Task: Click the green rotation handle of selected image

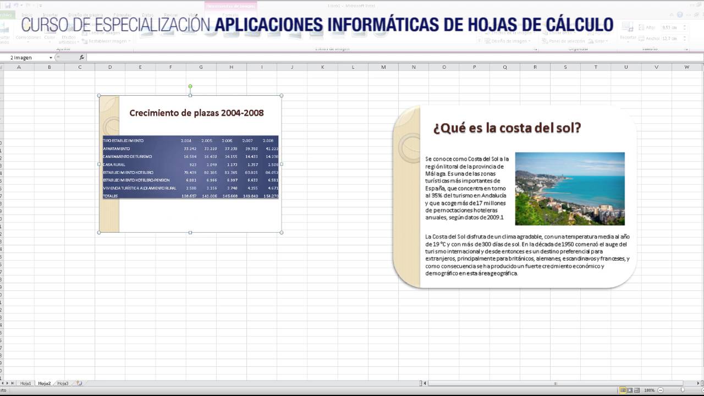Action: (x=190, y=86)
